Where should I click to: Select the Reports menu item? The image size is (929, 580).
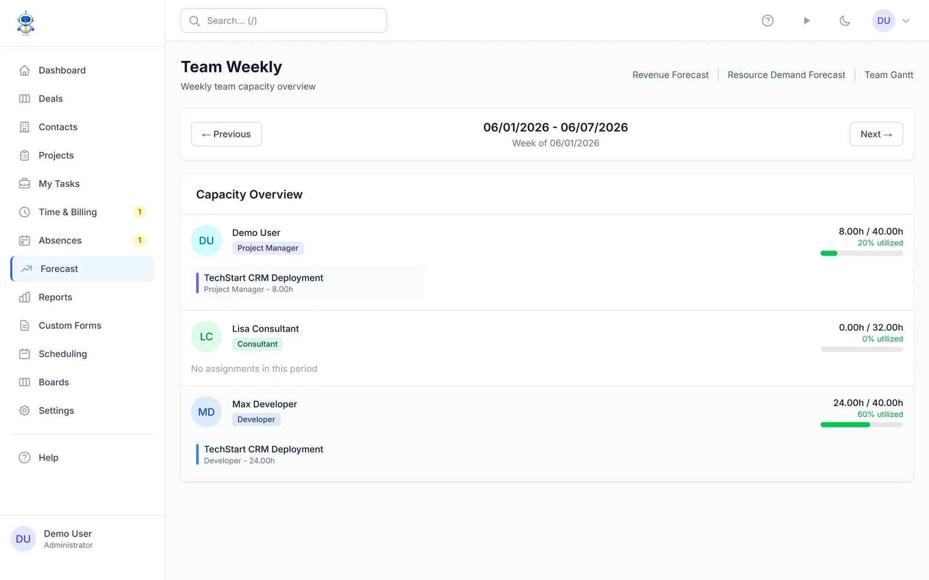(82, 298)
